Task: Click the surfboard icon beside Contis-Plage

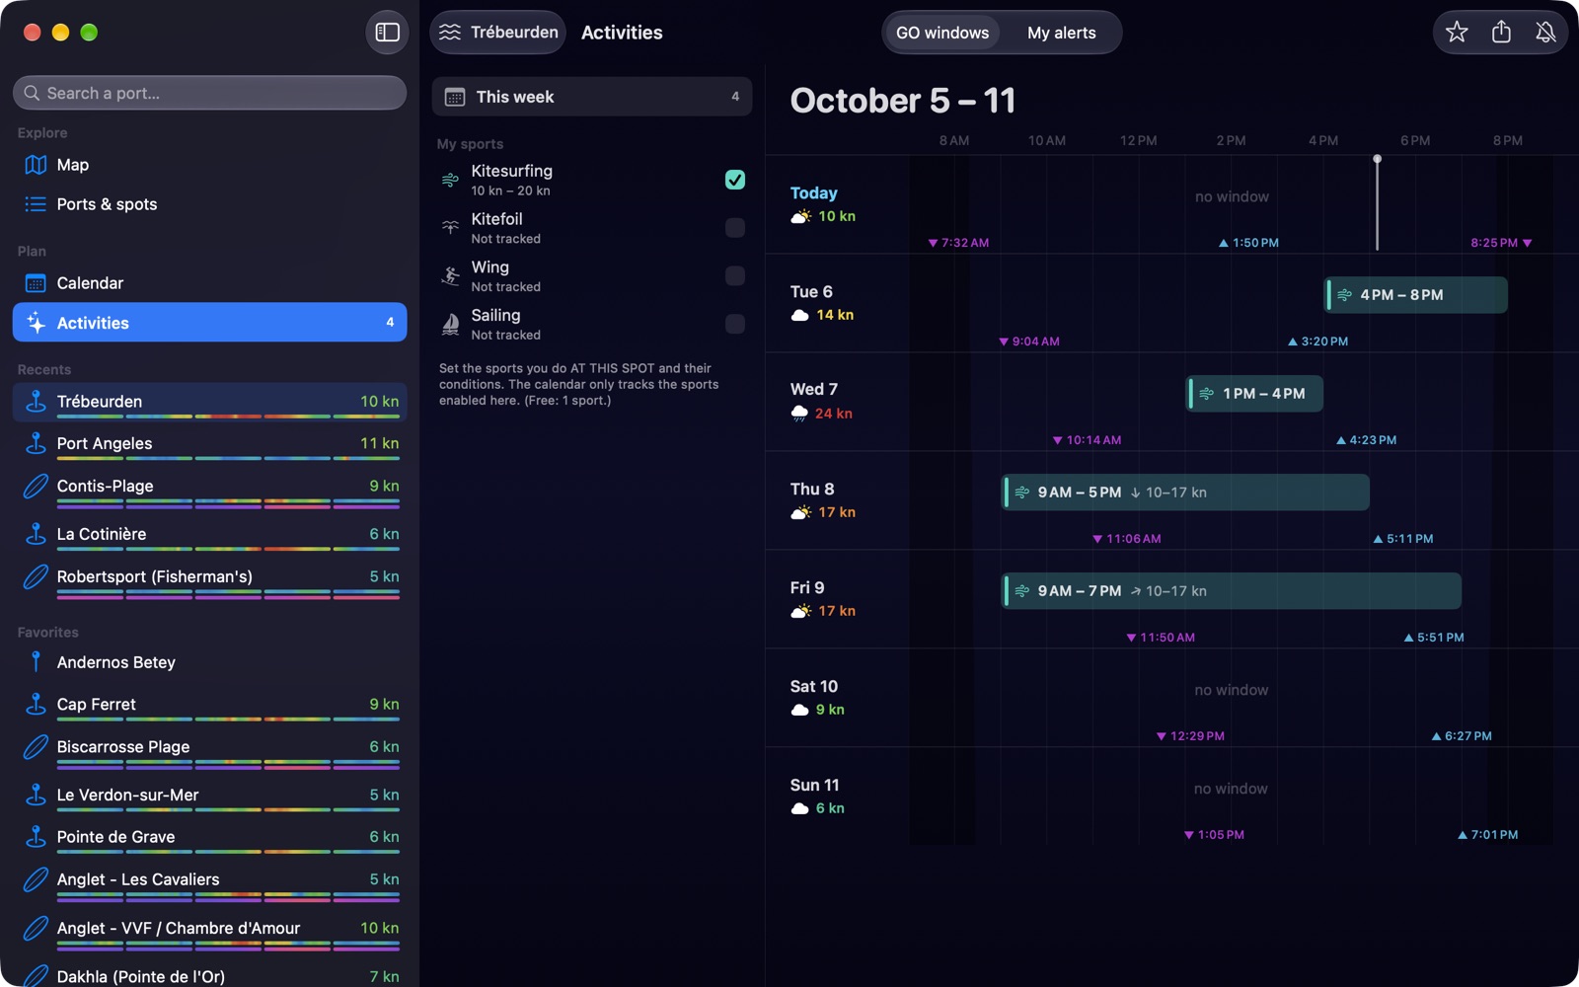Action: tap(36, 486)
